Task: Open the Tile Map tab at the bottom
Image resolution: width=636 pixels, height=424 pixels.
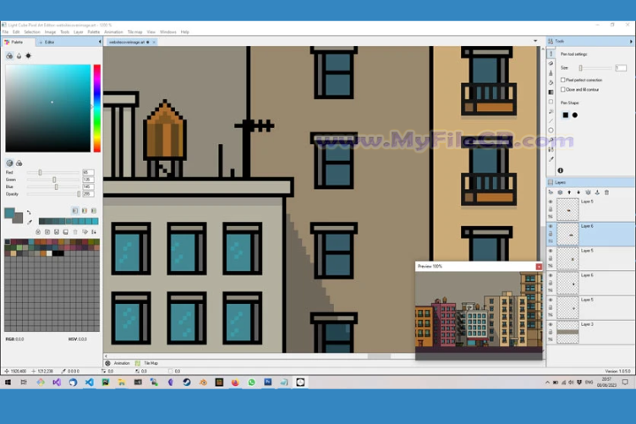Action: 147,363
